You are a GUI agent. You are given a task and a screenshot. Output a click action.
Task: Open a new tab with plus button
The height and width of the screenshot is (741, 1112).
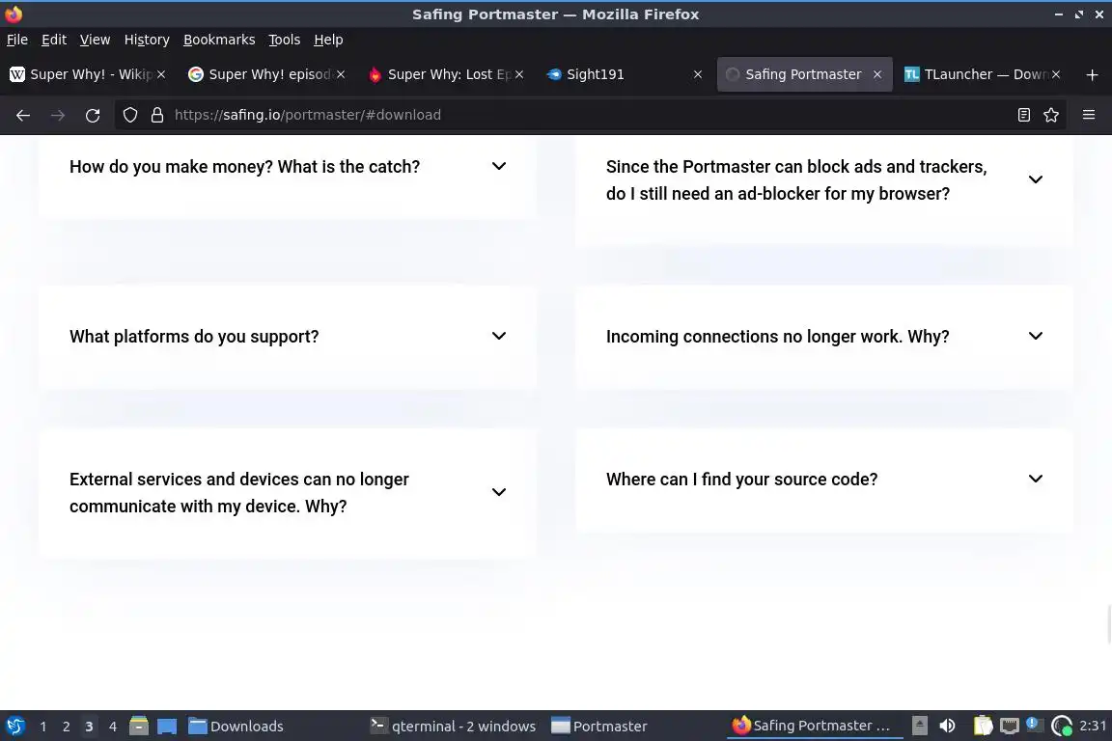[1092, 74]
